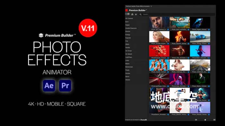Pick the Ink Splash category
The image size is (225, 126).
pos(129,54)
